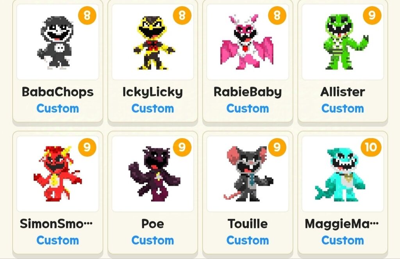This screenshot has height=259, width=400.
Task: Click the orange 8 badge on RabieBaby
Action: pyautogui.click(x=277, y=15)
